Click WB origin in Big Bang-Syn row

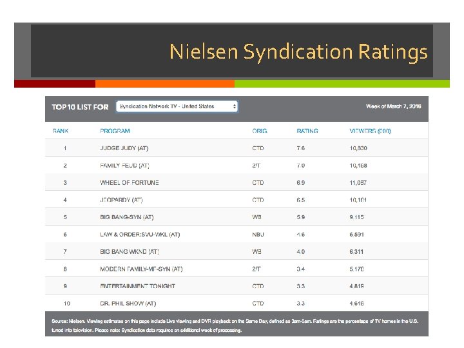257,217
